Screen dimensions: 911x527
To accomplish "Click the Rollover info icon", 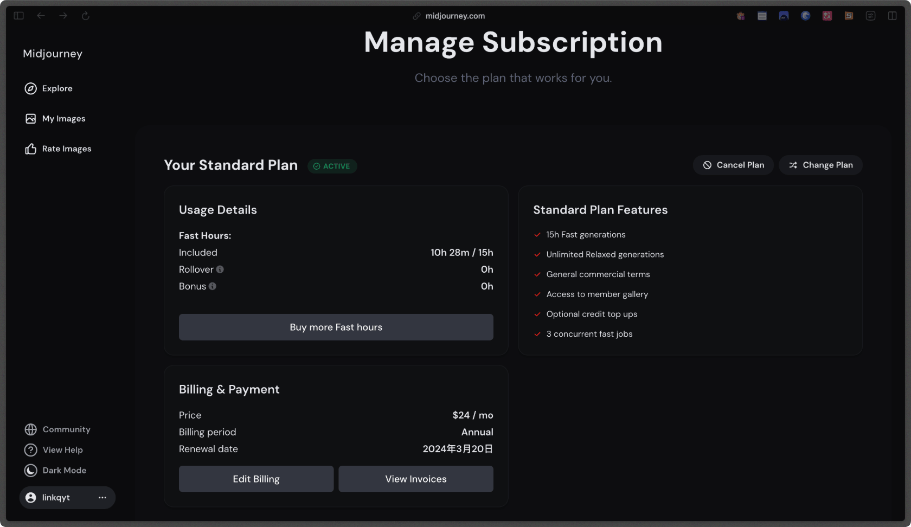I will (x=220, y=269).
